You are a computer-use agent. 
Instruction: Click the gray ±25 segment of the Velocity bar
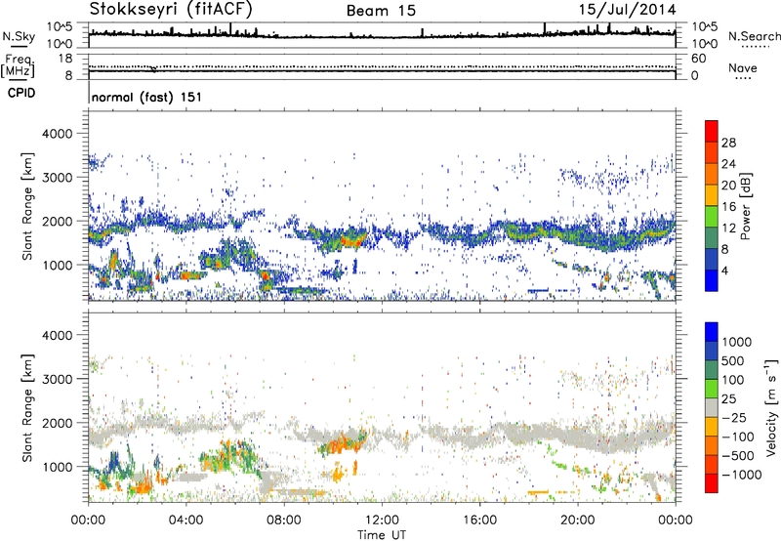(x=712, y=407)
